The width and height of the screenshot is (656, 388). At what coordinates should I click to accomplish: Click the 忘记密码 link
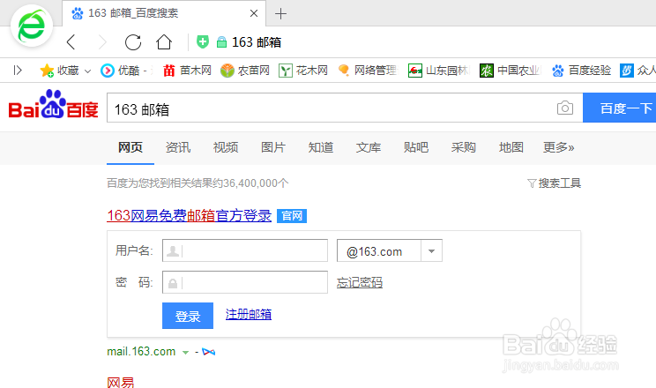pyautogui.click(x=360, y=282)
